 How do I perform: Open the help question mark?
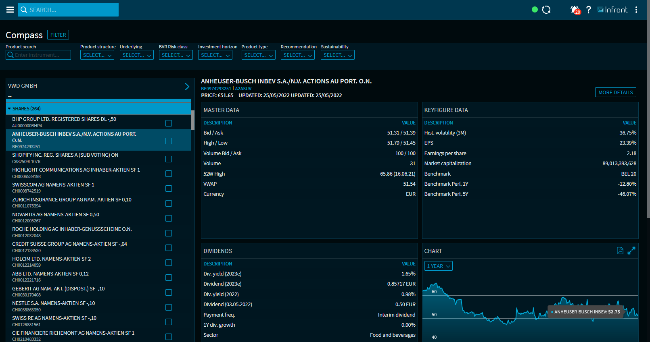pos(589,10)
